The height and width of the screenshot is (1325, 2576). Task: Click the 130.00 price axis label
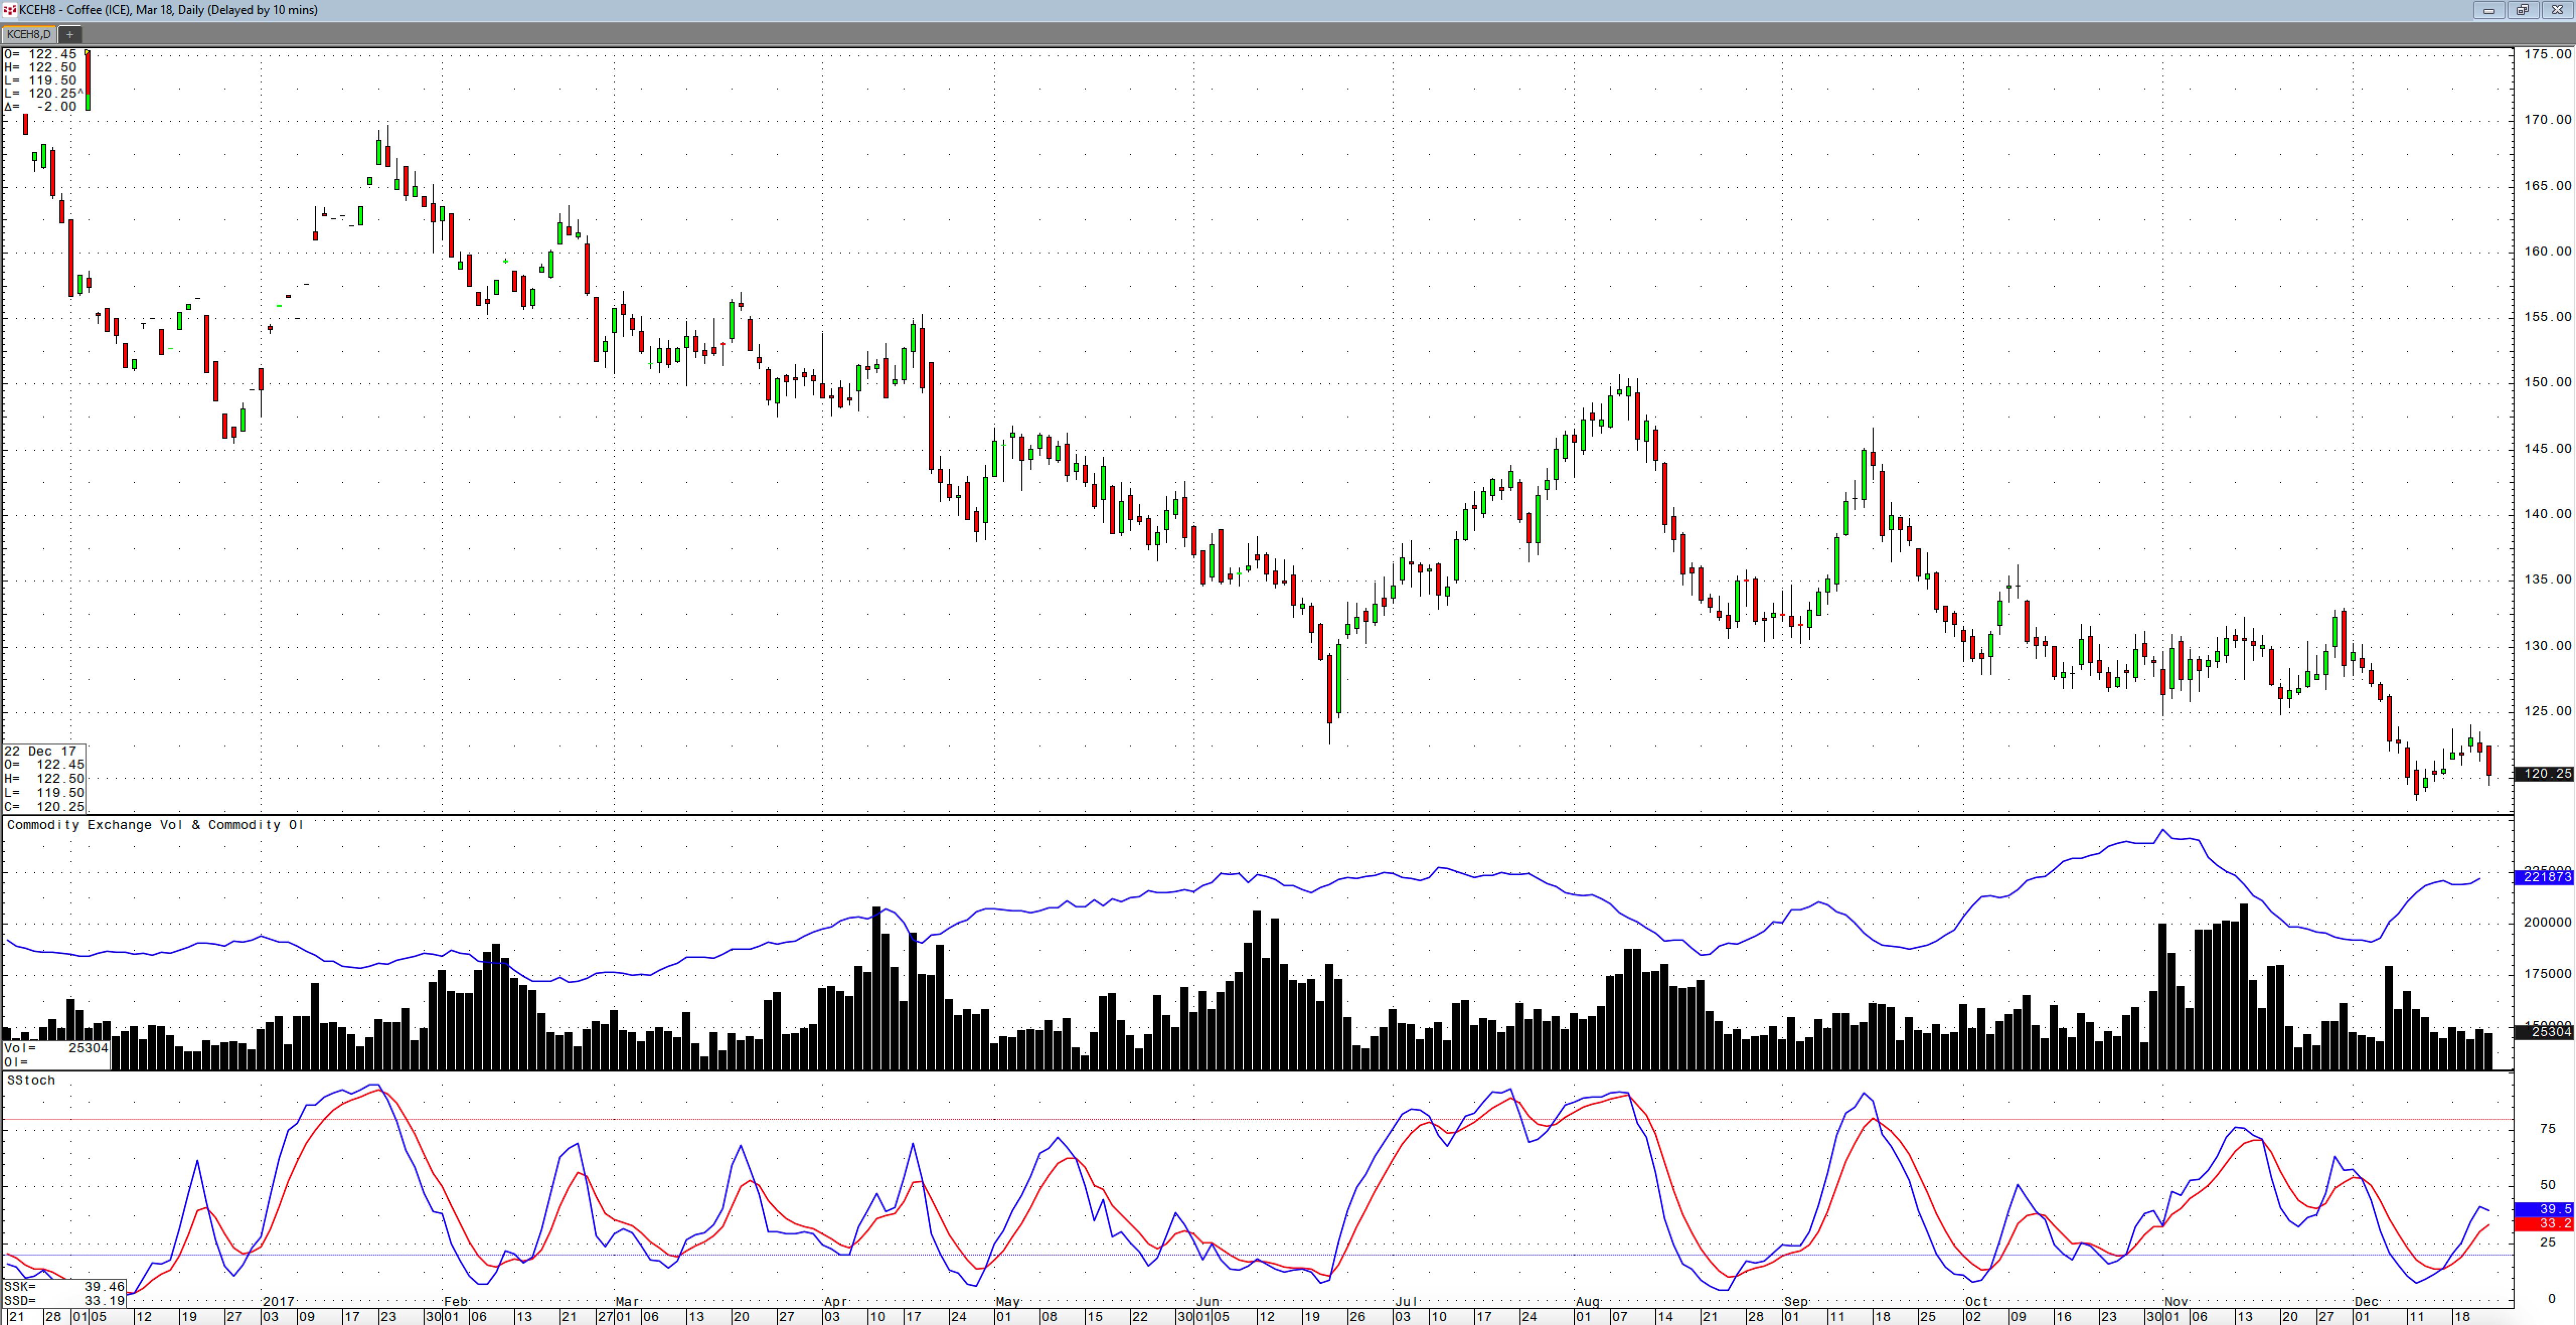(x=2547, y=645)
